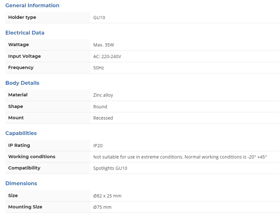Click the 50Hz frequency value

(x=98, y=68)
